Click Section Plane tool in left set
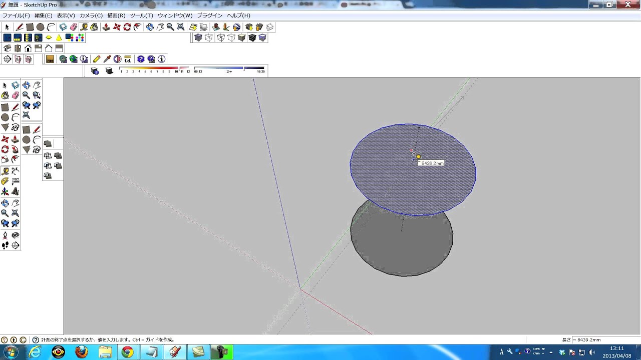This screenshot has width=641, height=360. (15, 245)
